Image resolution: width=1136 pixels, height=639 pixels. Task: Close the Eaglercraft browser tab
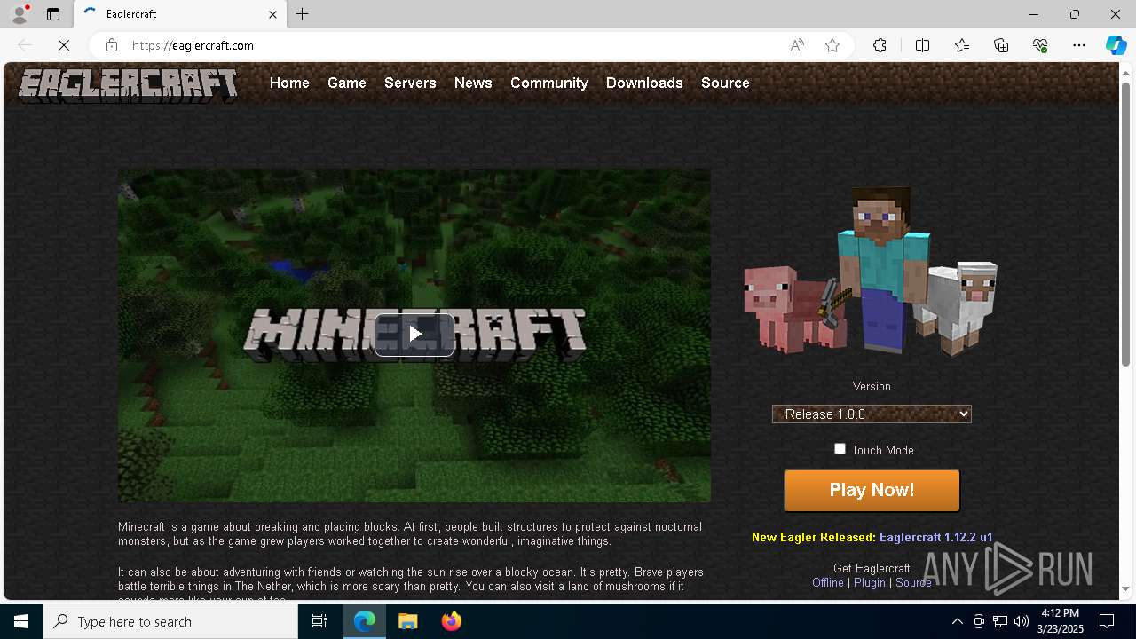(x=273, y=14)
